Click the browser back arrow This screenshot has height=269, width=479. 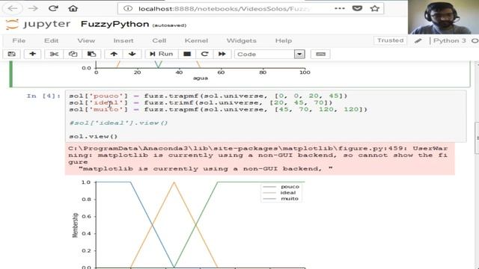tap(13, 8)
